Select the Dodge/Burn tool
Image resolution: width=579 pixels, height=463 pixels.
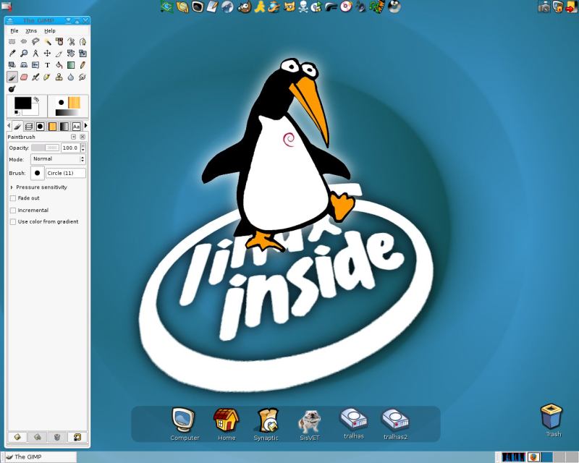pos(12,89)
